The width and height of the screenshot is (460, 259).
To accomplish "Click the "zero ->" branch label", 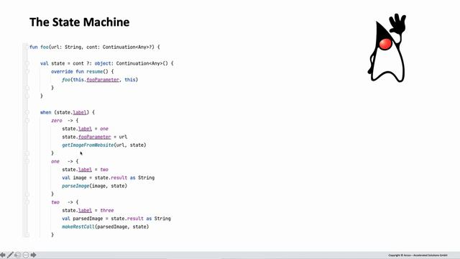I will pos(65,121).
